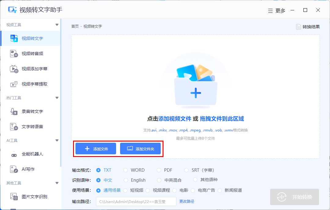Click the 开始转换 button

click(x=295, y=197)
